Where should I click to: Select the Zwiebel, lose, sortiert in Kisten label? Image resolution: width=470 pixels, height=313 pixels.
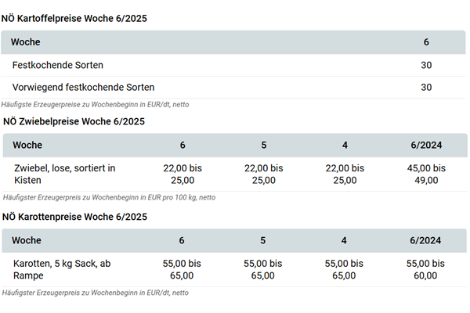tap(65, 174)
